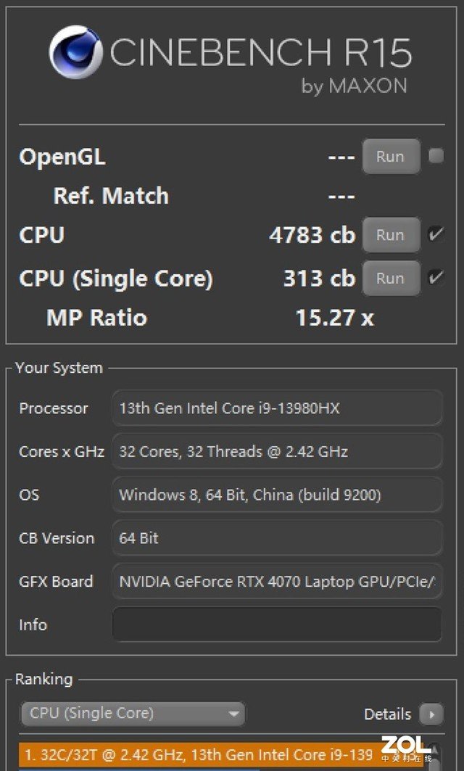Screen dimensions: 464x771
Task: Run the OpenGL benchmark
Action: coord(391,156)
